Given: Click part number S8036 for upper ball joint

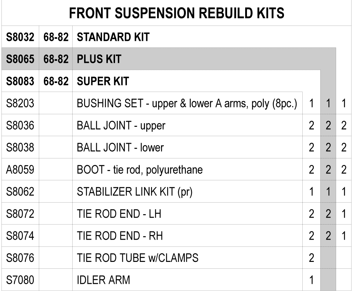Looking at the screenshot, I should (x=20, y=125).
